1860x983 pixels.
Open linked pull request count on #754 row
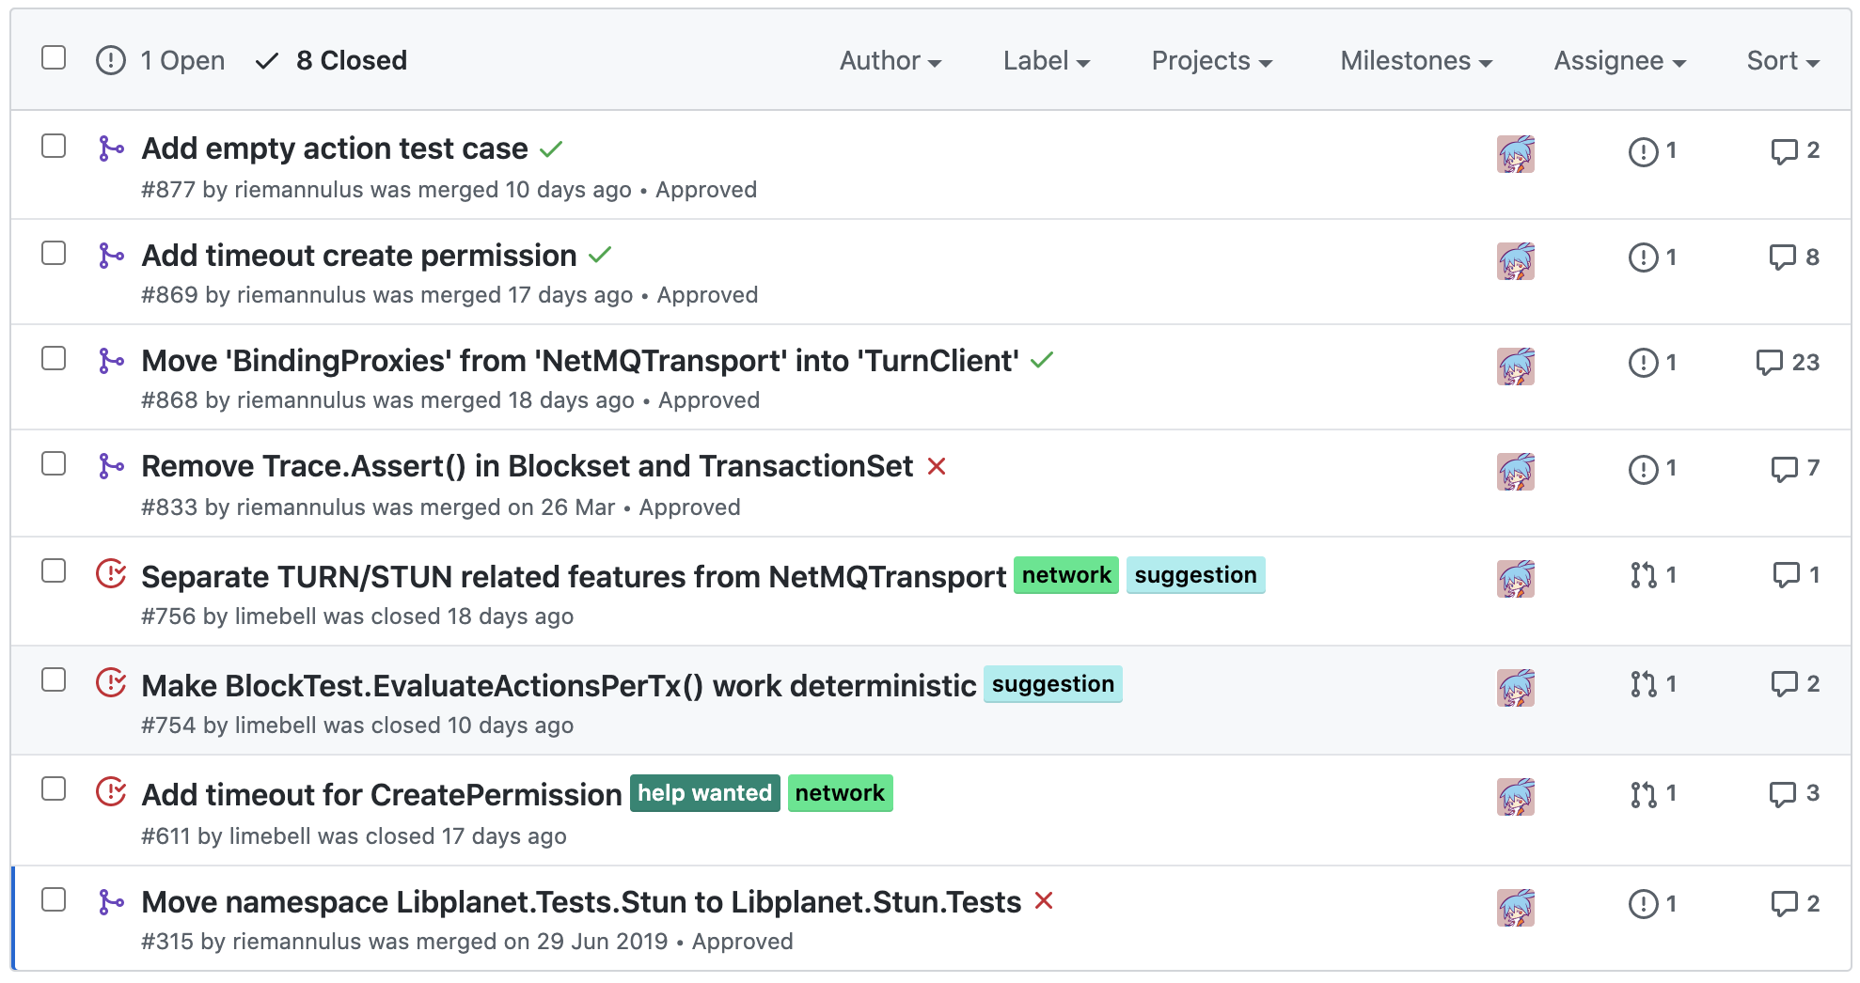tap(1654, 684)
